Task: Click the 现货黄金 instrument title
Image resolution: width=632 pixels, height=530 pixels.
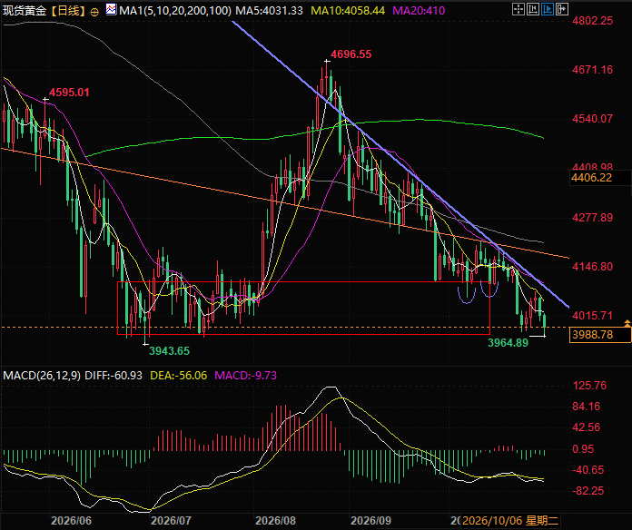Action: point(25,11)
